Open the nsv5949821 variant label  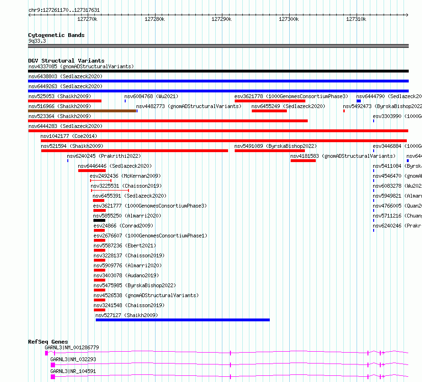[397, 196]
